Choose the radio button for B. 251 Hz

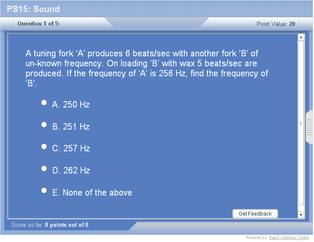pyautogui.click(x=44, y=125)
